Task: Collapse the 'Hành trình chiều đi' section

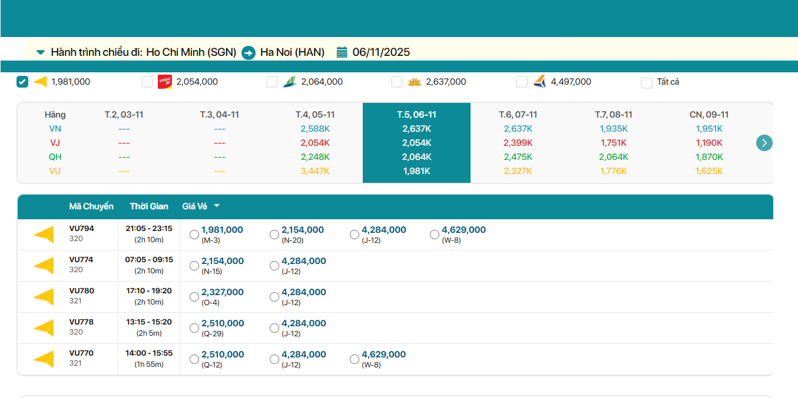Action: (41, 52)
